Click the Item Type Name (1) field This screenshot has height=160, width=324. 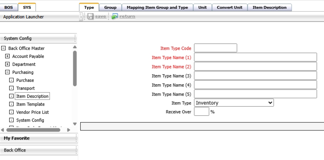pyautogui.click(x=255, y=57)
